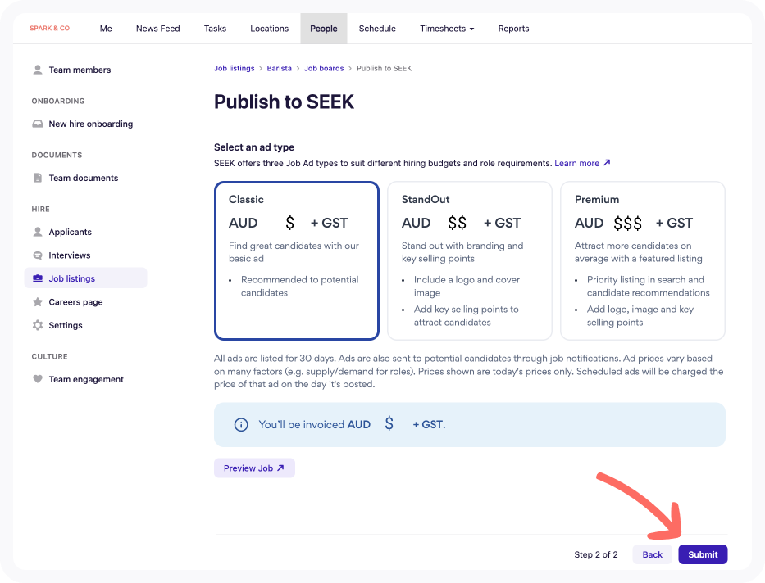Click the Settings gear icon
Image resolution: width=765 pixels, height=583 pixels.
pyautogui.click(x=38, y=325)
